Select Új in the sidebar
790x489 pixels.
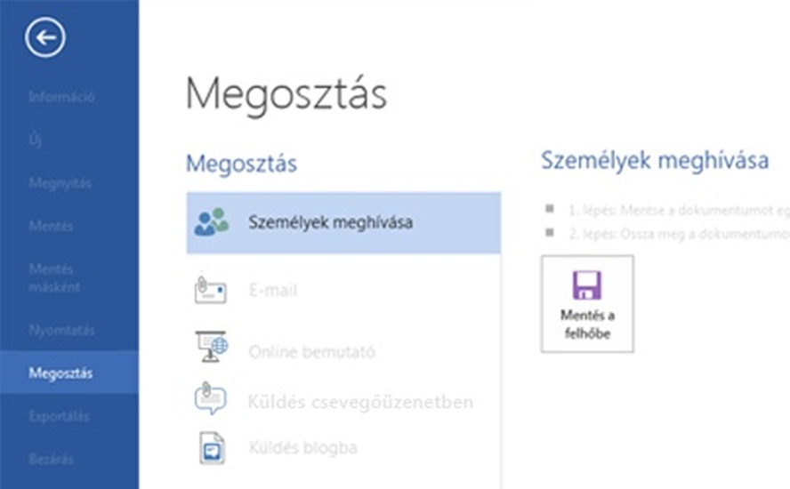(36, 140)
